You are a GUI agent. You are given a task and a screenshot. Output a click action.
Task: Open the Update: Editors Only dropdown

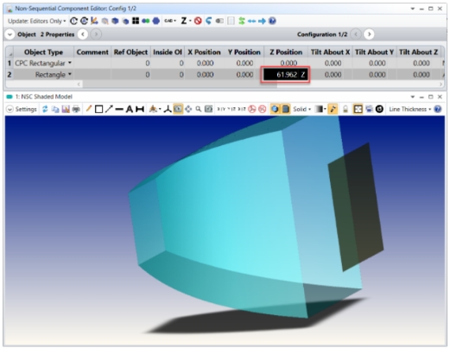point(37,21)
